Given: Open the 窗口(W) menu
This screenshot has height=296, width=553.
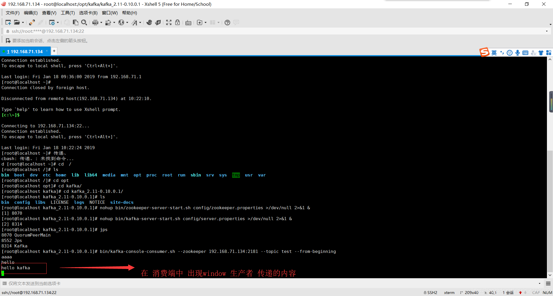Looking at the screenshot, I should click(110, 13).
